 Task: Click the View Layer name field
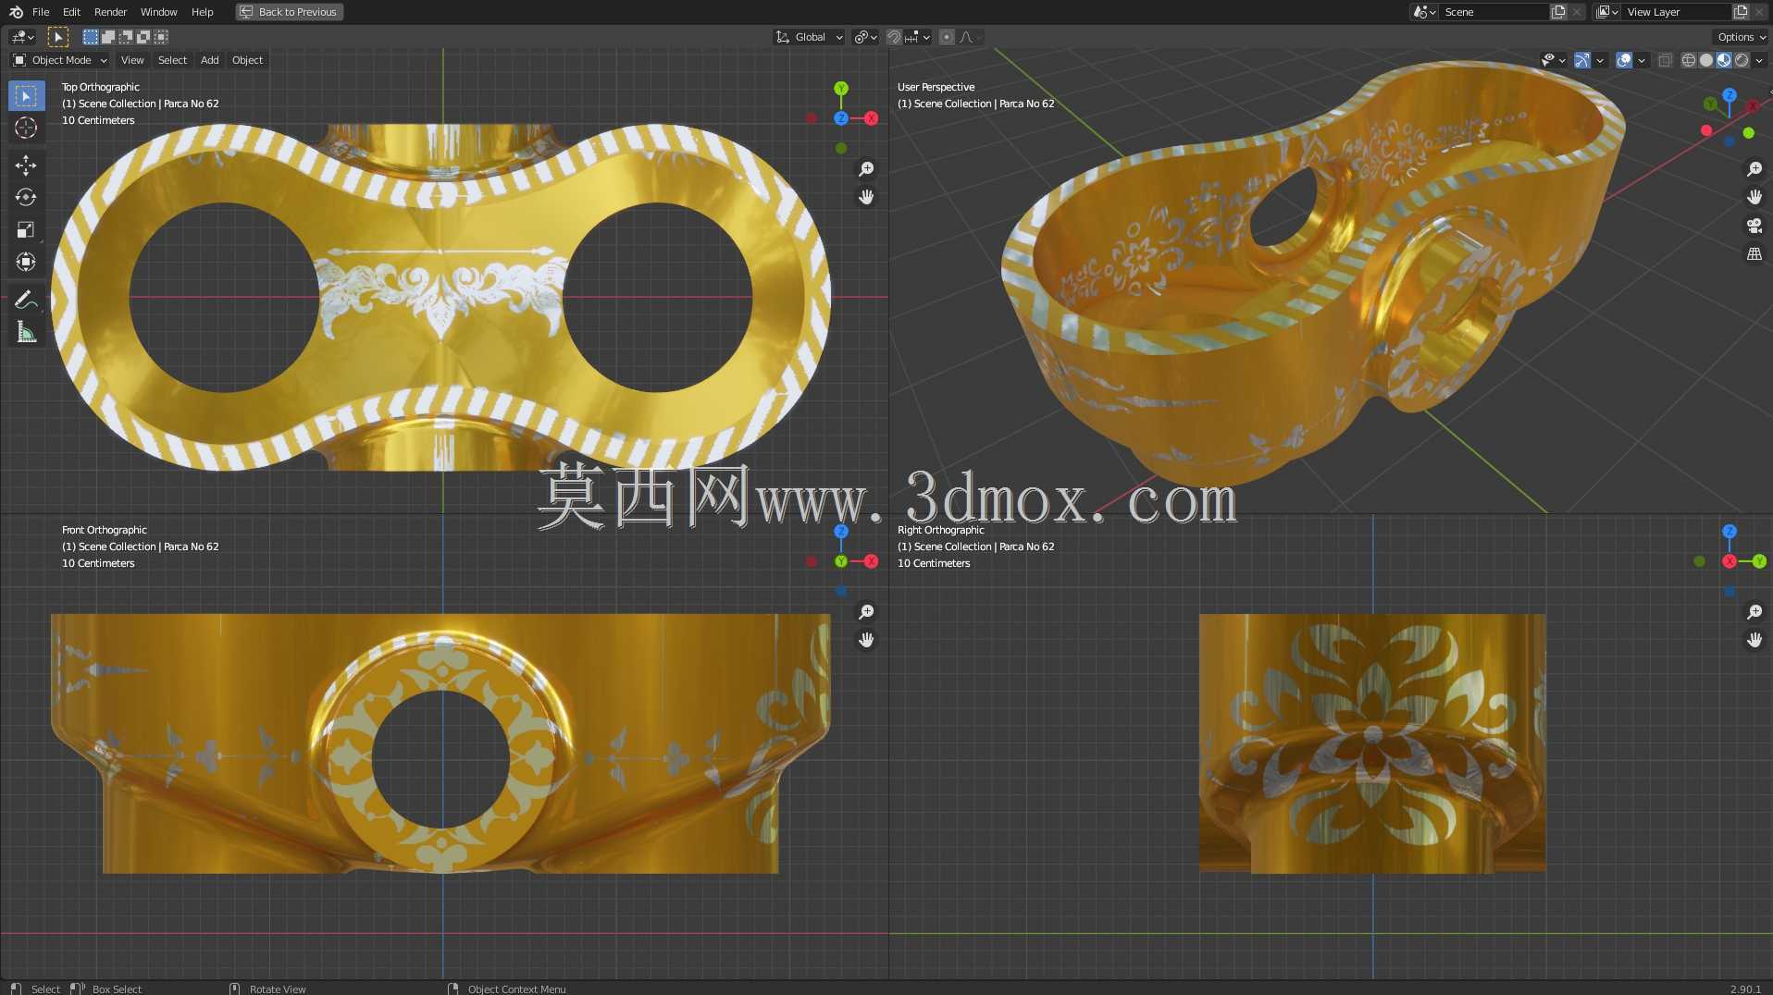[1676, 12]
